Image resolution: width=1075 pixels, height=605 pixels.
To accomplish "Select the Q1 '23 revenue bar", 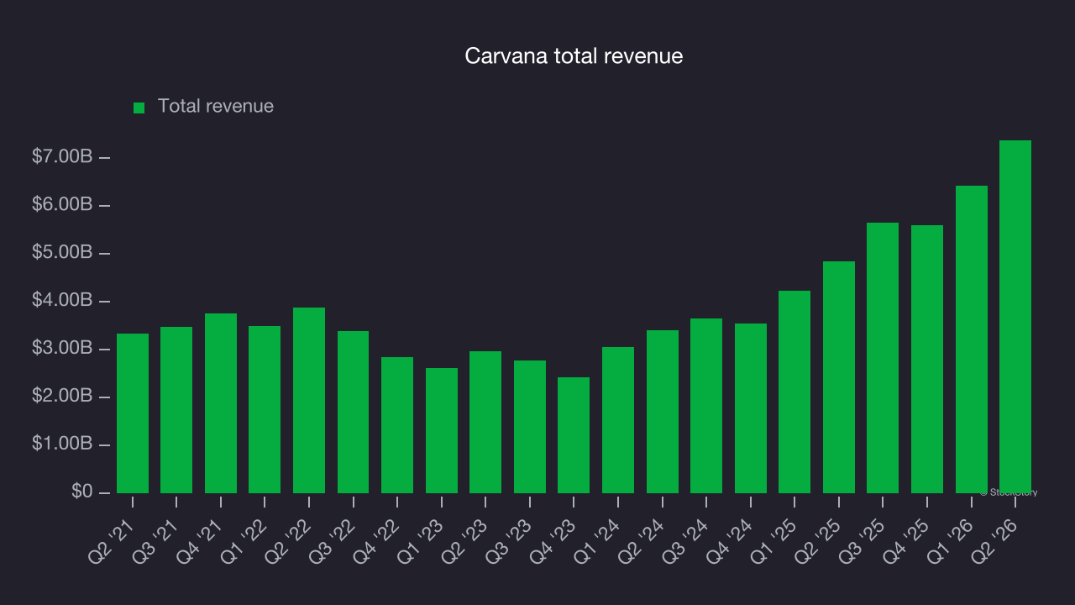I will click(x=442, y=430).
